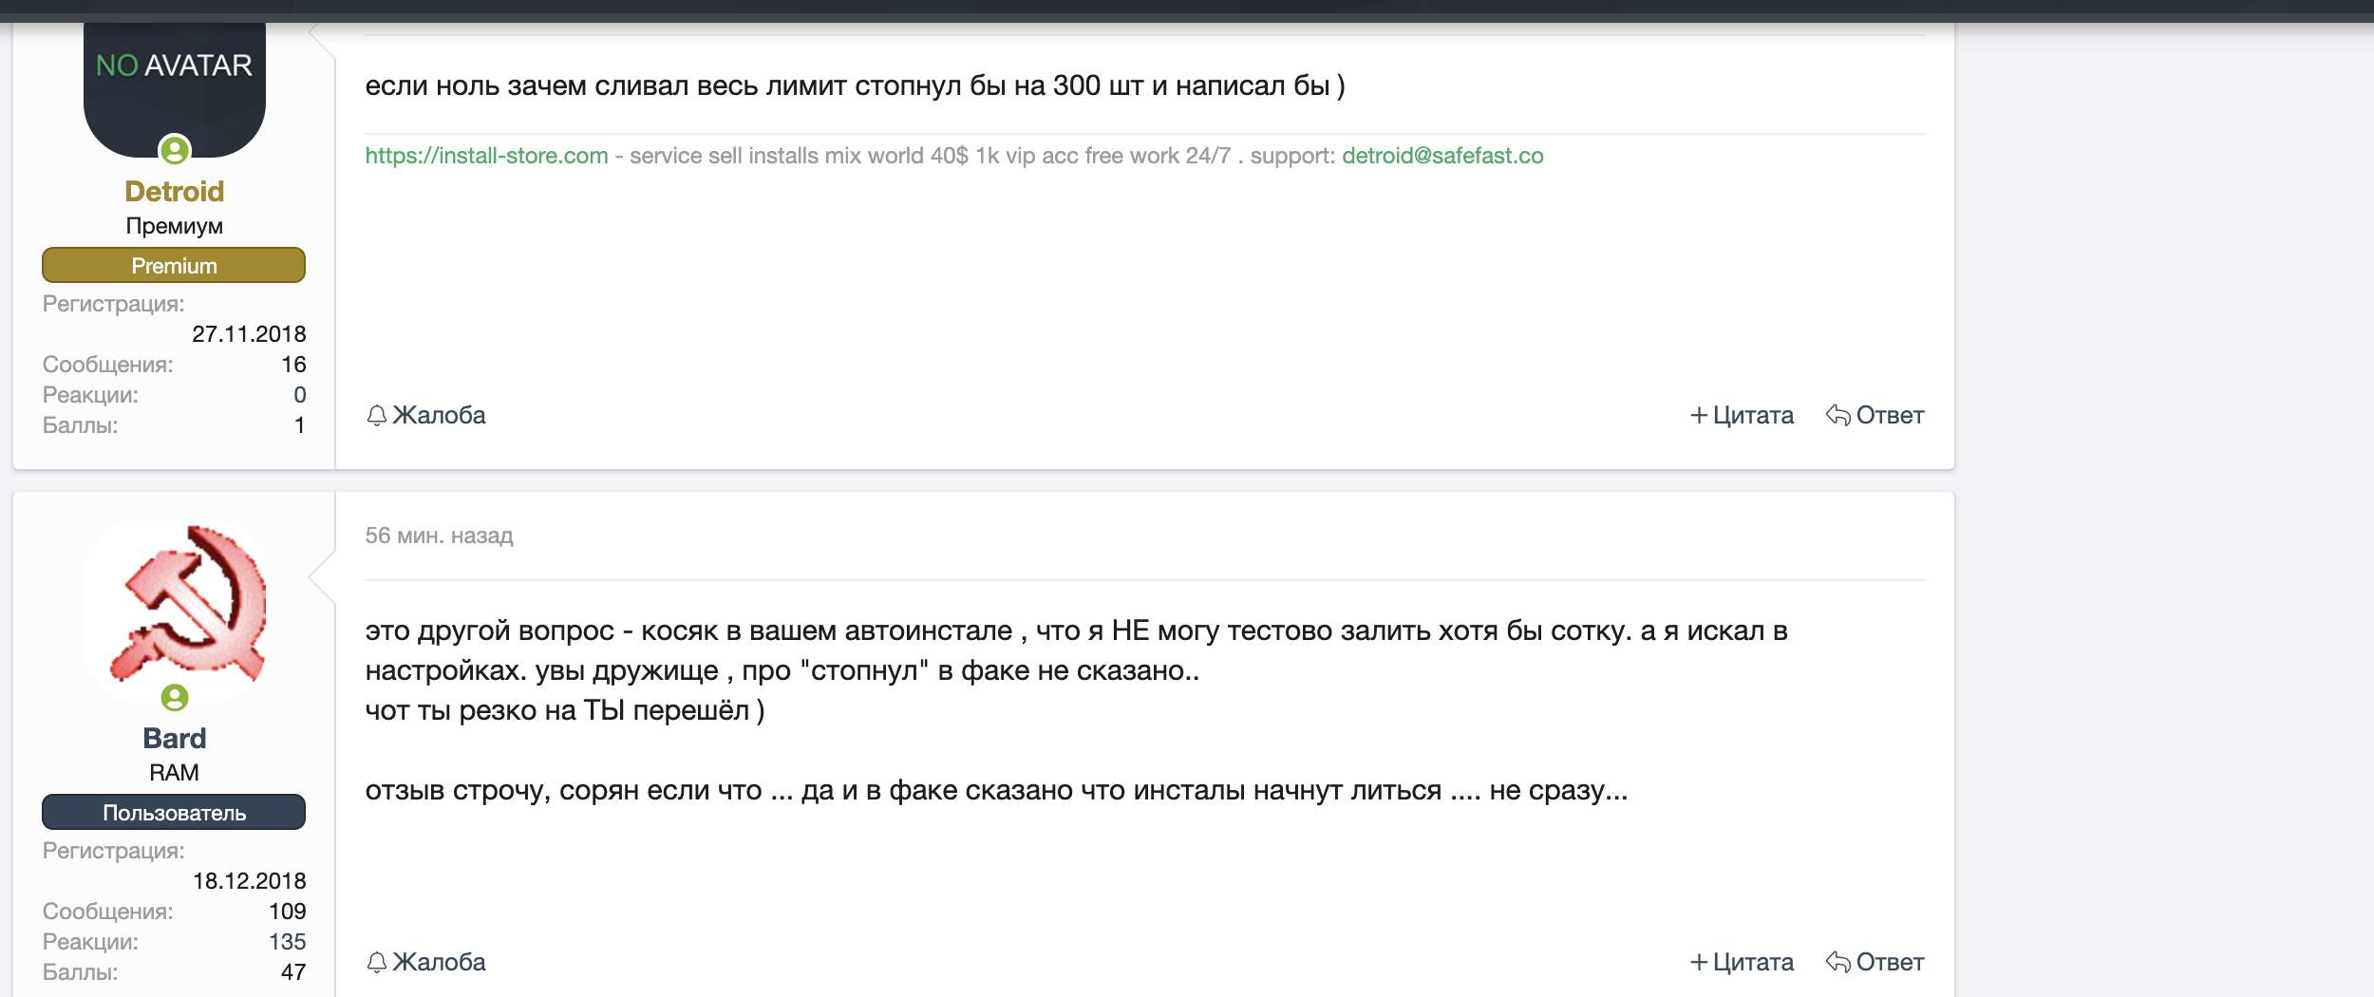Click the report bell icon on Detroid's post
Screen dimensions: 2374x997
tap(378, 415)
